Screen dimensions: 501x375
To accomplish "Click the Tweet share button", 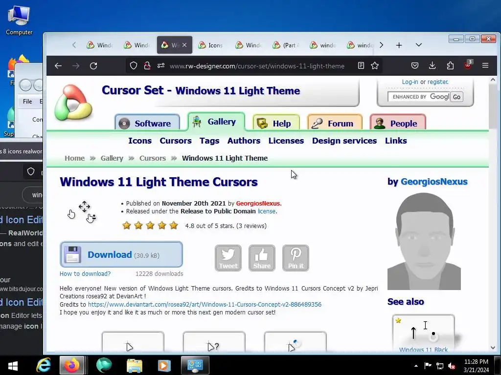I will (x=228, y=258).
